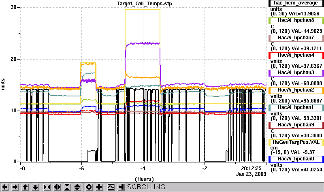Click the 20:12:25 timestamp on the time axis

(x=251, y=169)
